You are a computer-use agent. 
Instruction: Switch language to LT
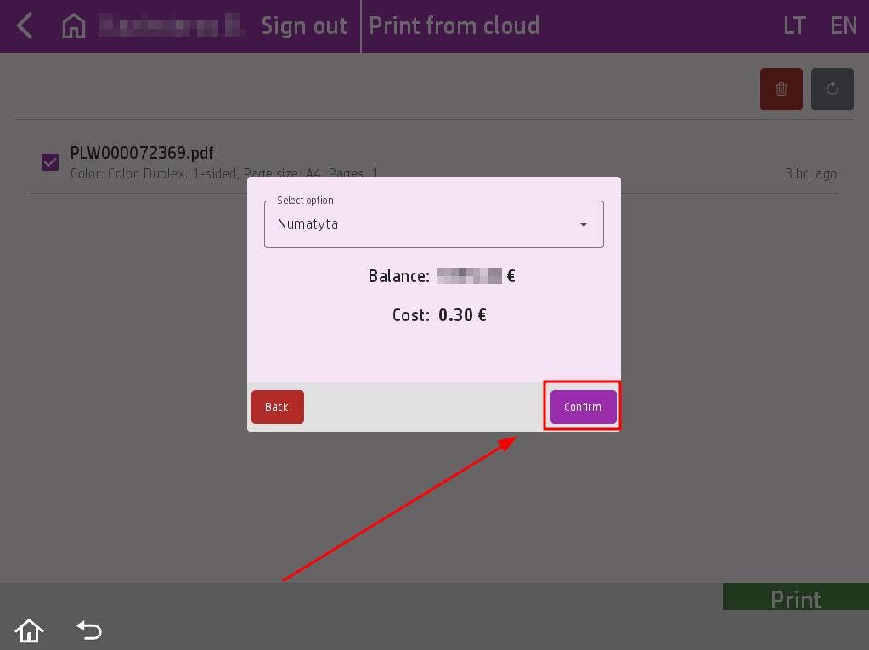794,25
